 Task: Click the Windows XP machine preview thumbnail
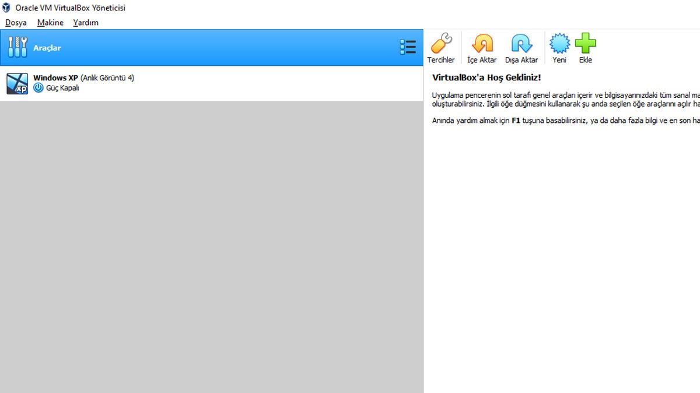coord(17,83)
